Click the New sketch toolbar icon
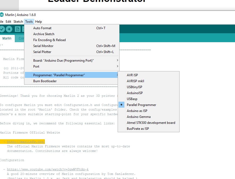 pos(18,29)
